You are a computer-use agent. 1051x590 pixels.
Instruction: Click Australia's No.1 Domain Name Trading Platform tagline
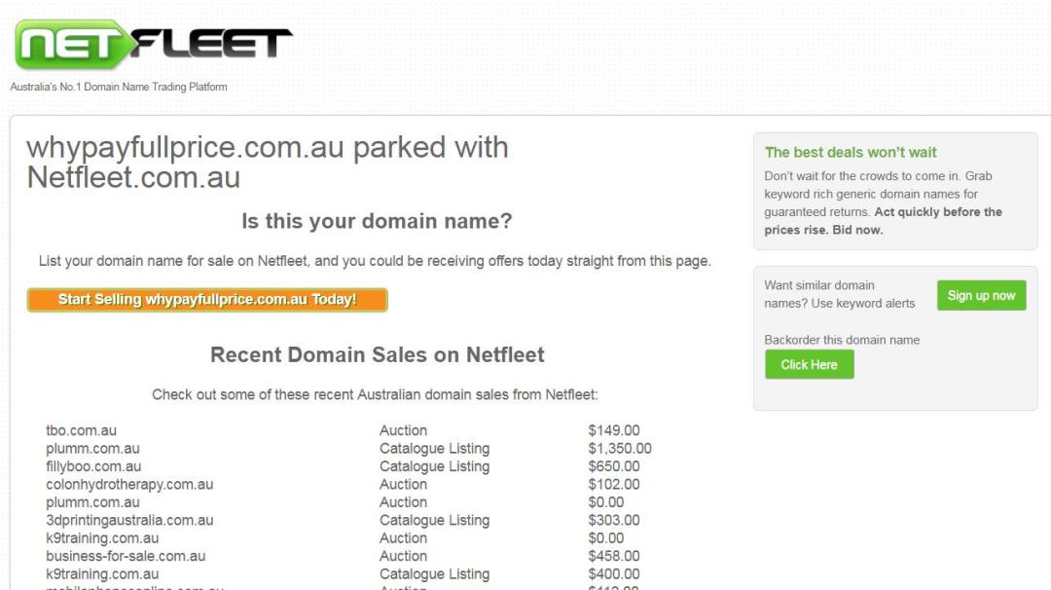[119, 87]
